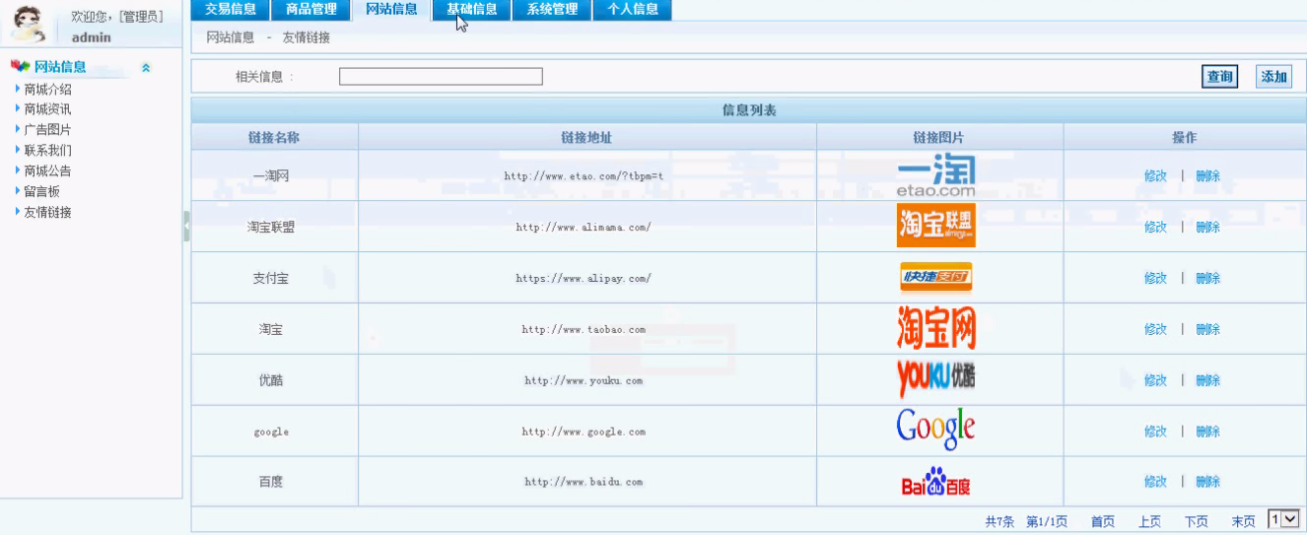Open 留言板 in the sidebar
1307x535 pixels.
pyautogui.click(x=41, y=191)
